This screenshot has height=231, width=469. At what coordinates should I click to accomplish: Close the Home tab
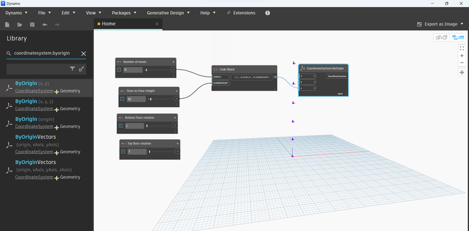pos(157,24)
